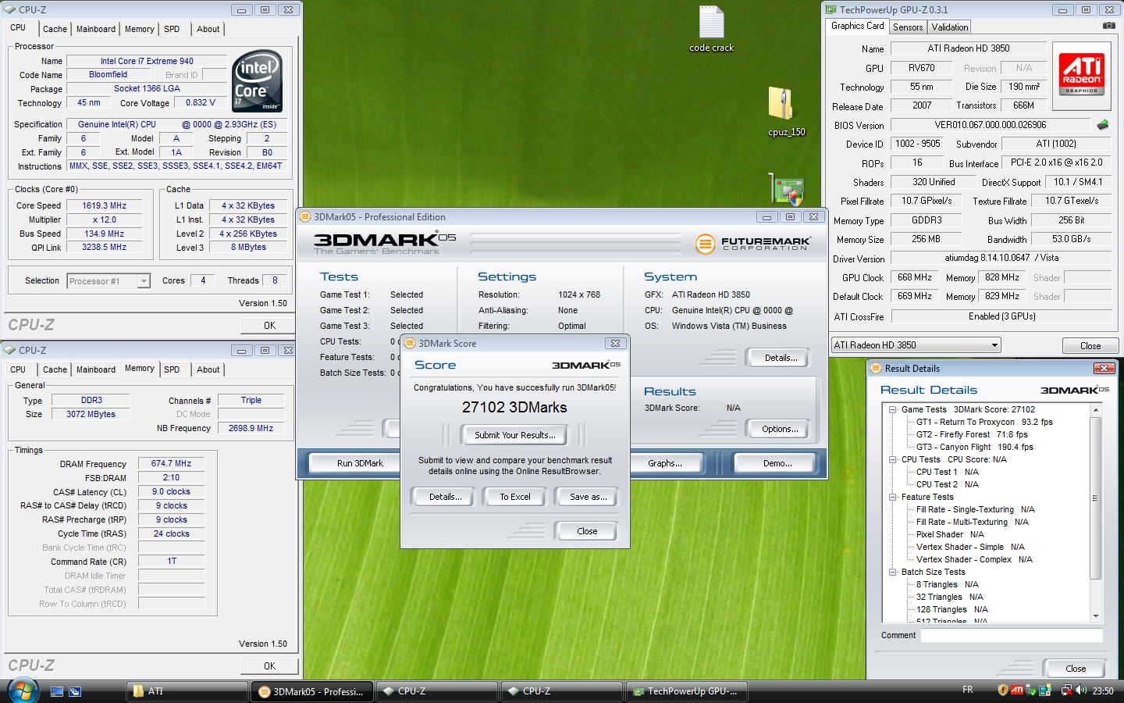1124x703 pixels.
Task: Click the security shield icon in tray
Action: pyautogui.click(x=1002, y=691)
